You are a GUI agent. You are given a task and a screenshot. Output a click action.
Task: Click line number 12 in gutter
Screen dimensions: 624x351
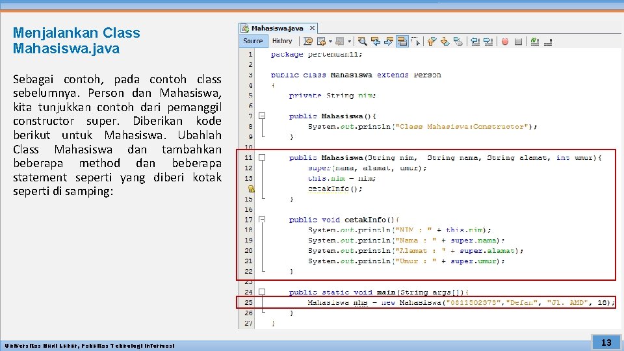(248, 168)
